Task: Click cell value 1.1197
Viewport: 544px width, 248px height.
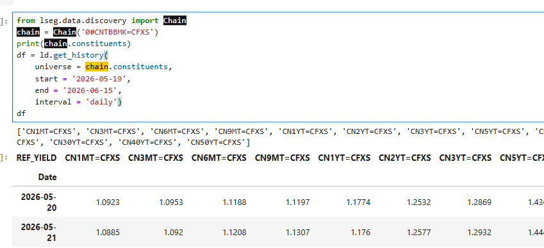Action: tap(298, 203)
